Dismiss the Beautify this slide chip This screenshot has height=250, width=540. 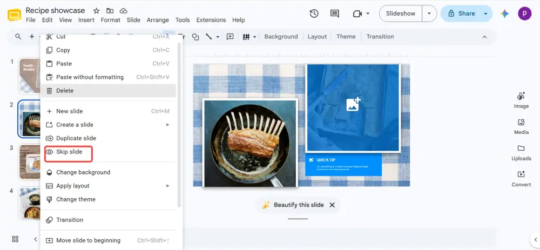tap(332, 205)
